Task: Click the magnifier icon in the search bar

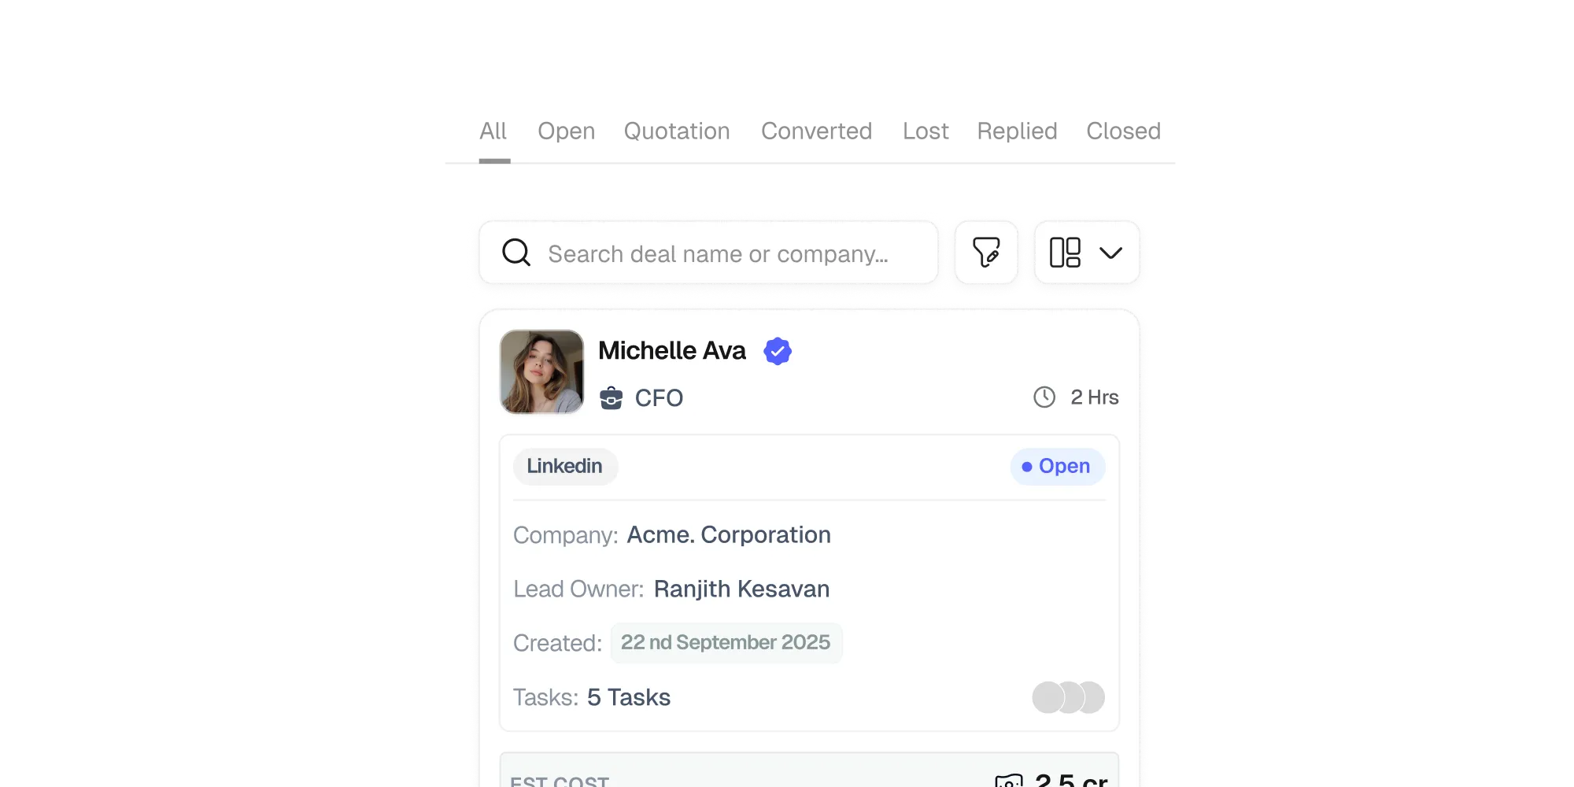Action: click(x=516, y=253)
